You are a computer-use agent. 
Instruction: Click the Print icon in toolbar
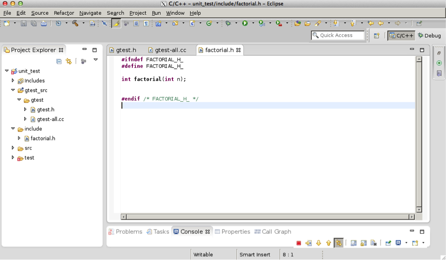click(44, 23)
